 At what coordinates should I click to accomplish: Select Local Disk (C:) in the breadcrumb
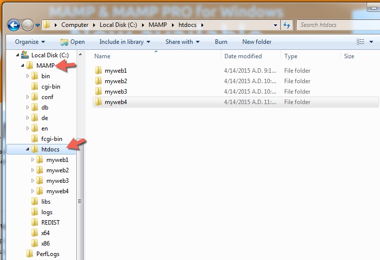click(118, 25)
